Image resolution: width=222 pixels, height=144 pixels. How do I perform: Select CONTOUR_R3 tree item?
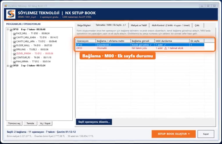point(34,58)
